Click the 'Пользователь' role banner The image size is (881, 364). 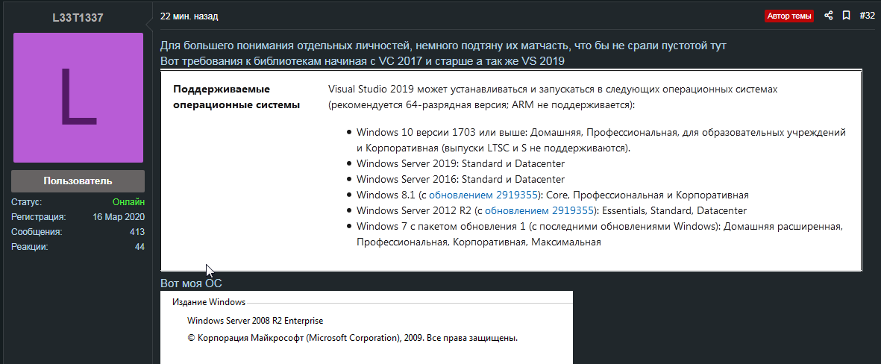pyautogui.click(x=78, y=181)
